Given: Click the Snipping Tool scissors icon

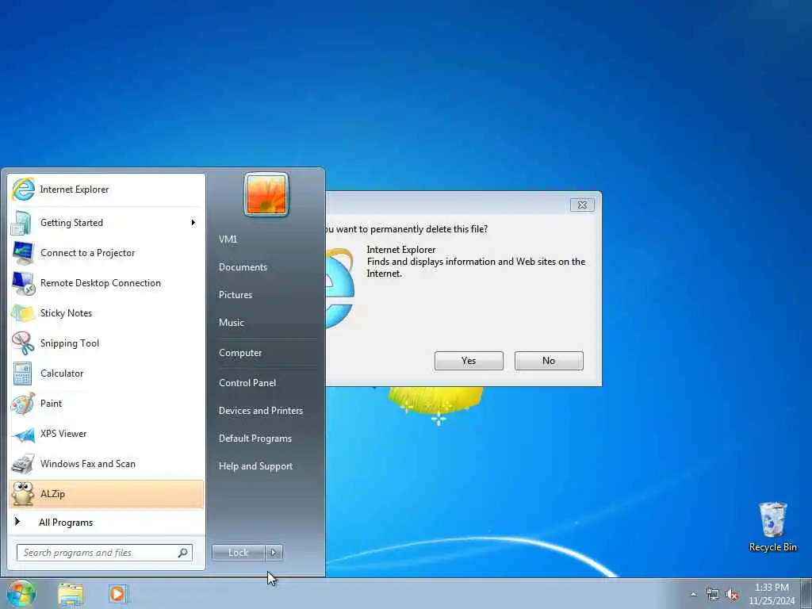Looking at the screenshot, I should tap(23, 343).
